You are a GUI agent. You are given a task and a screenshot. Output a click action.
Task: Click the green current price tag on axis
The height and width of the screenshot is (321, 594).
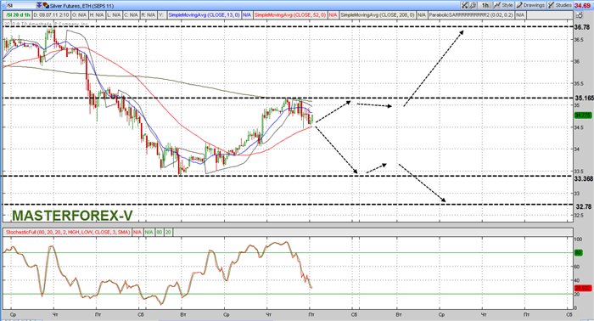click(x=583, y=115)
